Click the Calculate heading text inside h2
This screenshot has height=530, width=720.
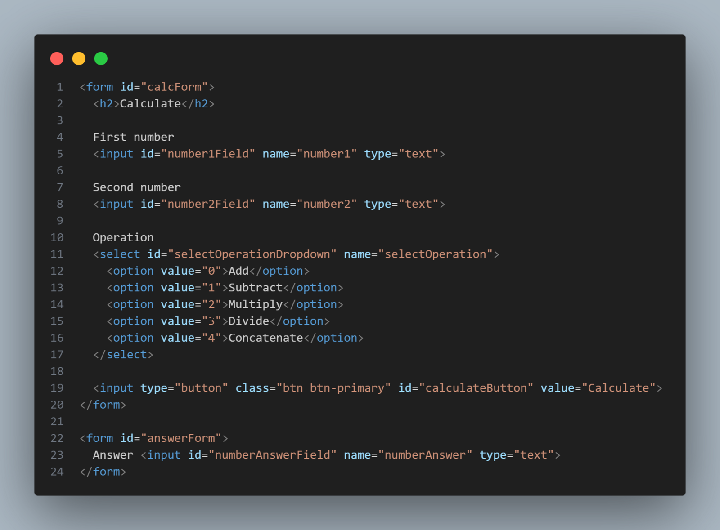[150, 104]
